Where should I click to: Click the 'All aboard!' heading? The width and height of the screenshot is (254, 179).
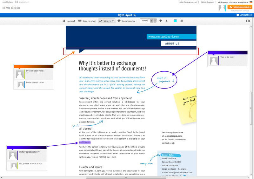pyautogui.click(x=86, y=129)
